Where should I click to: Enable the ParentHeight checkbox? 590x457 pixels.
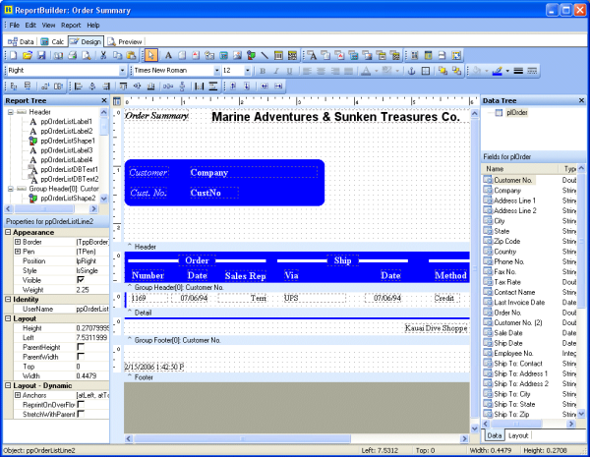(x=80, y=346)
